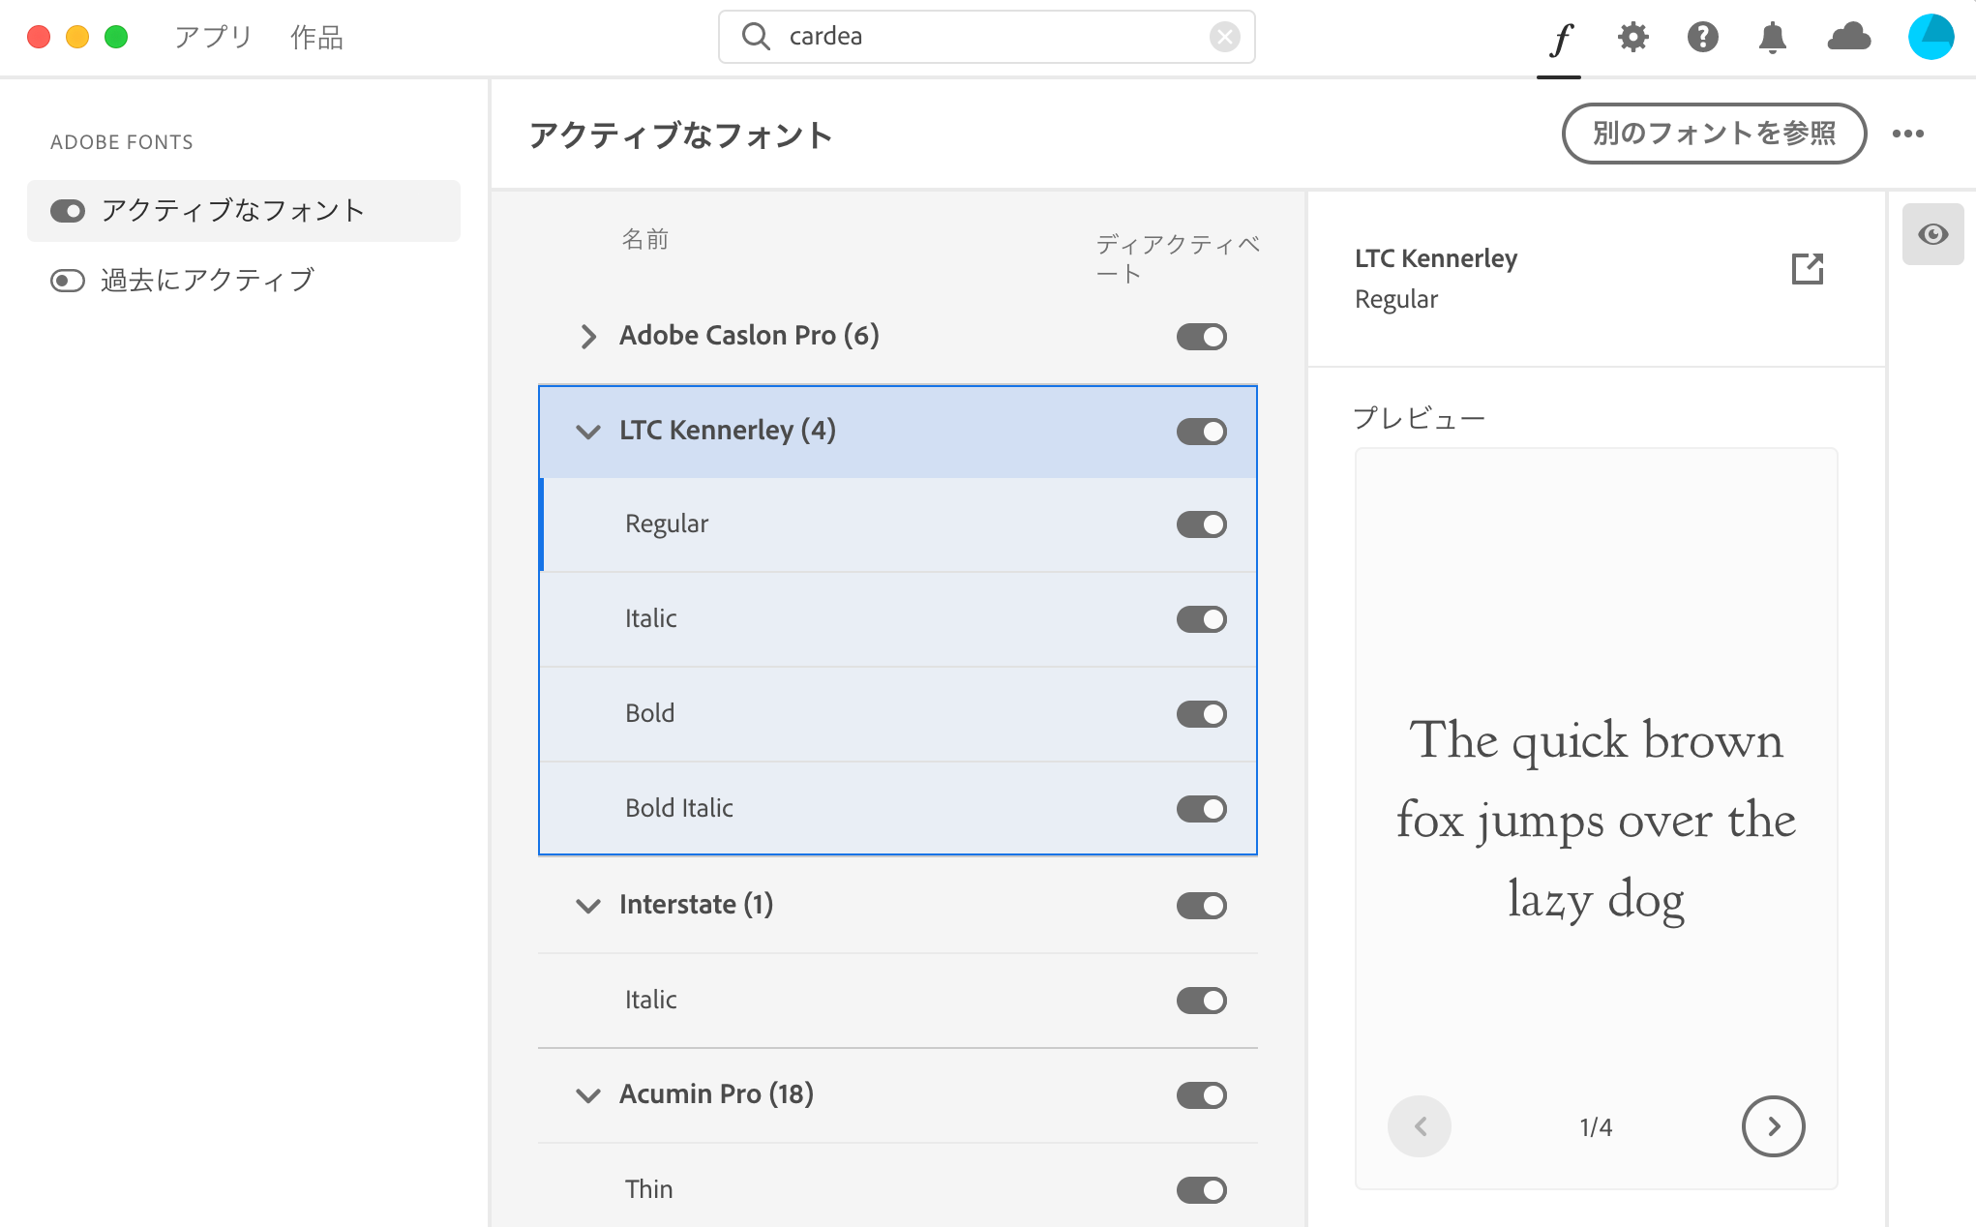The image size is (1976, 1227).
Task: Toggle LTC Kennerley Bold off
Action: [x=1202, y=714]
